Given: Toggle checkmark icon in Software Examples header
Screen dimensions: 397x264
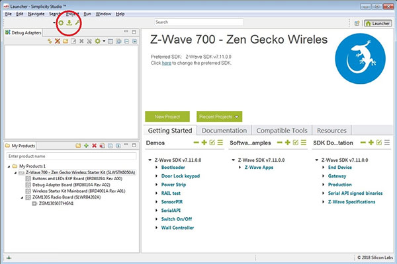Looking at the screenshot, I should pyautogui.click(x=294, y=143).
